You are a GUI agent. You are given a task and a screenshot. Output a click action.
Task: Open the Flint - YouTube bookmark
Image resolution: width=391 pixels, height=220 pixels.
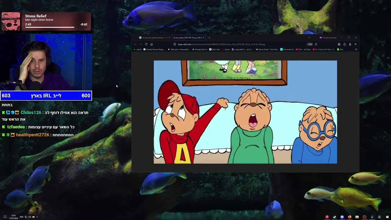pos(303,50)
